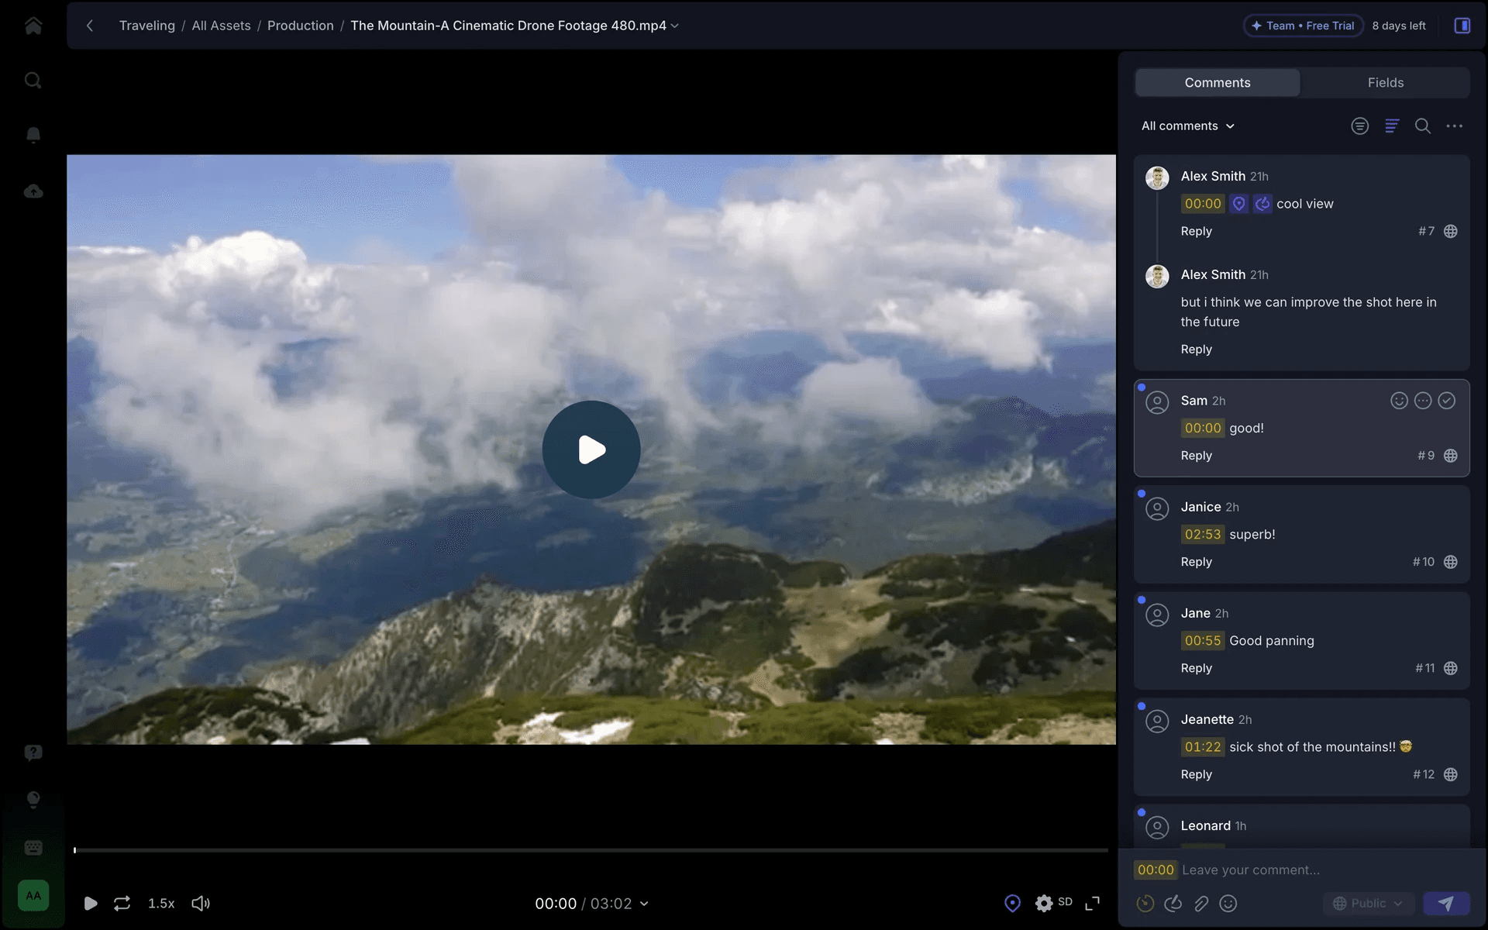Switch to the Fields tab

click(x=1385, y=83)
